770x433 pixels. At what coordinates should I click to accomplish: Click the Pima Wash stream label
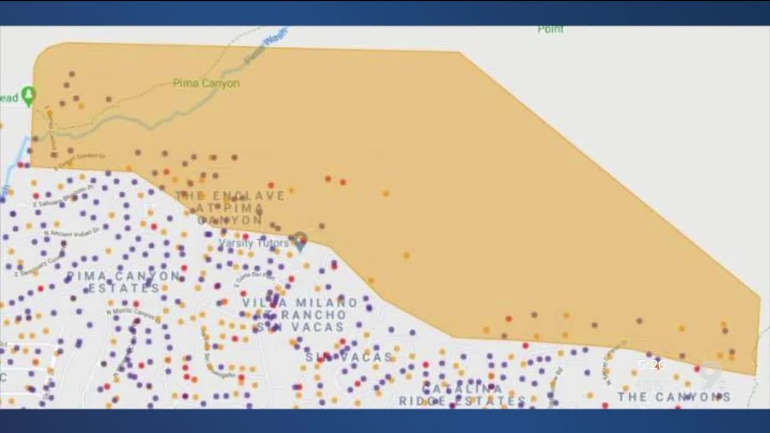coord(265,48)
